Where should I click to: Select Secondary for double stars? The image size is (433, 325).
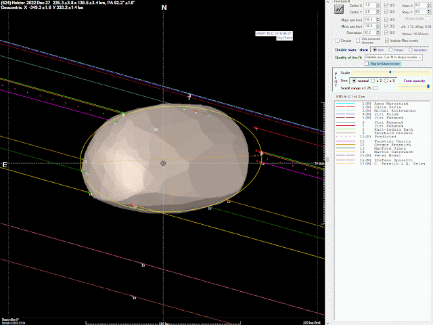pyautogui.click(x=411, y=49)
